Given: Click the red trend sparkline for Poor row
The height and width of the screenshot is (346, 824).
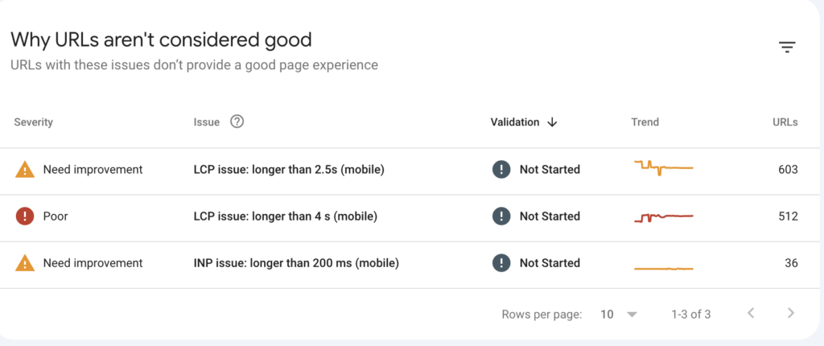Looking at the screenshot, I should click(663, 216).
